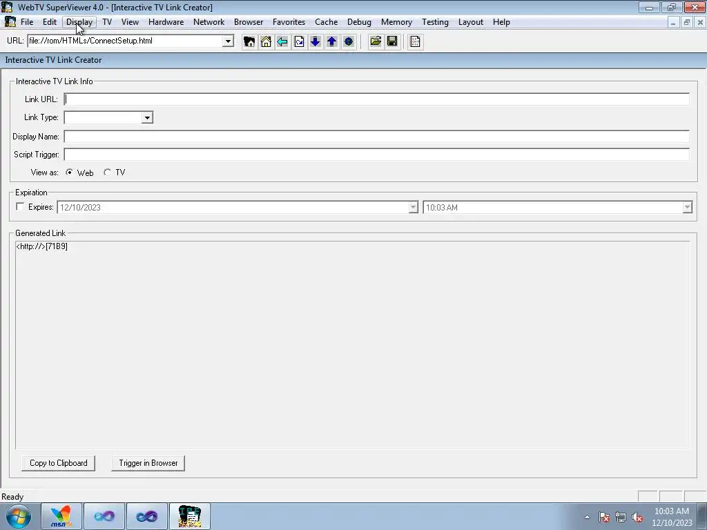Screen dimensions: 707x530
Task: Click the WebTV SuperViewer taskbar icon
Action: 190,516
